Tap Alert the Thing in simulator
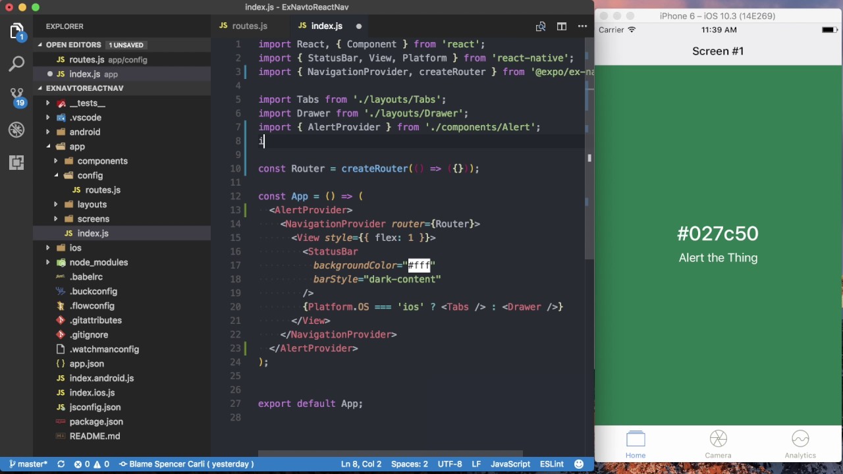 click(x=718, y=258)
